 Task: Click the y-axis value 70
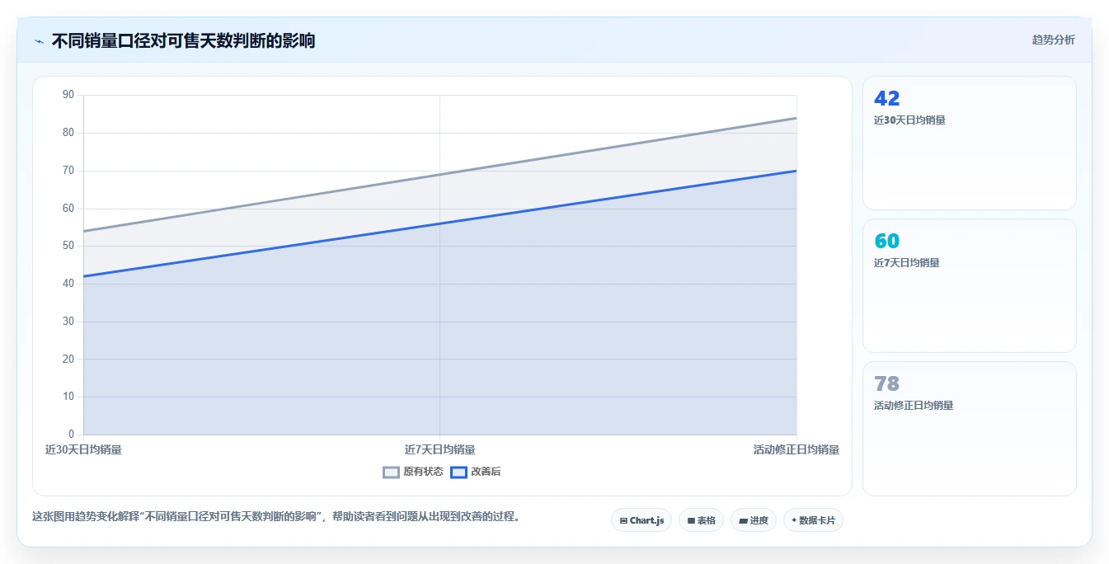(x=68, y=171)
